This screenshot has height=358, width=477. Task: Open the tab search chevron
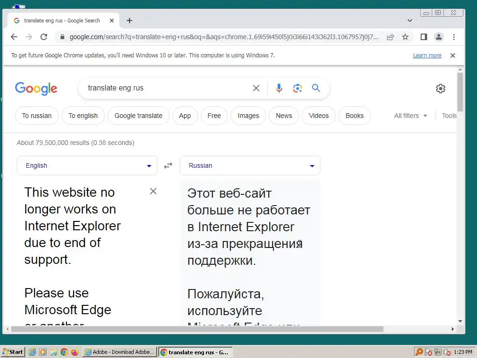click(410, 21)
